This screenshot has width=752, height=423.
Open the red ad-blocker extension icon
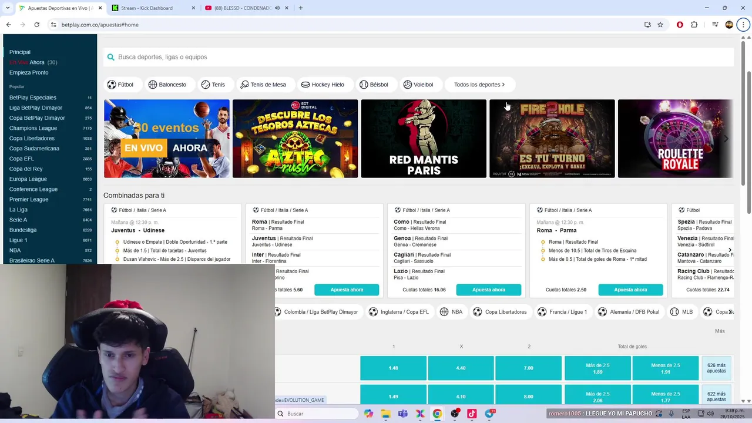coord(680,25)
